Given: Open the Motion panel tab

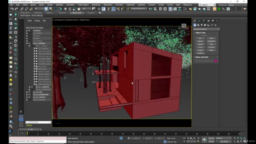Looking at the screenshot, I should (x=208, y=21).
